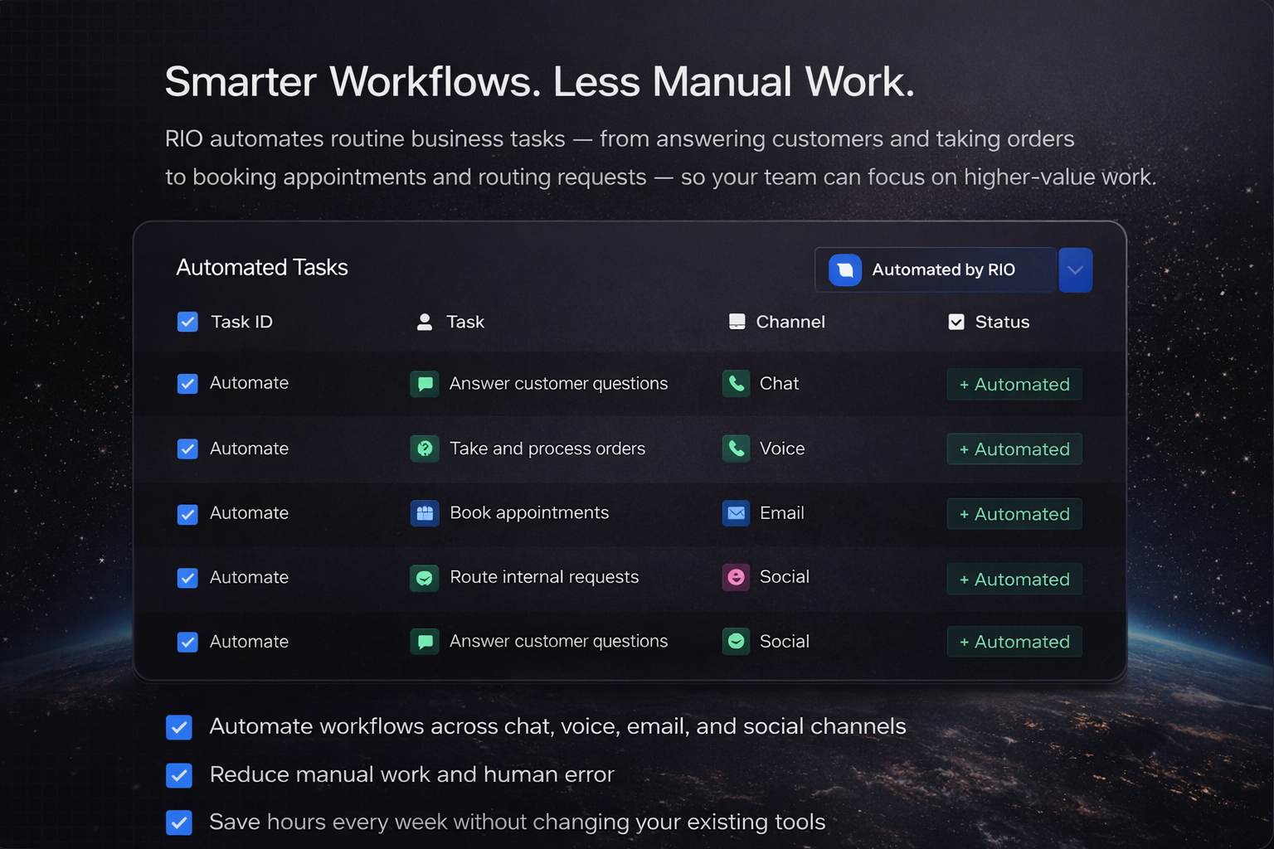Image resolution: width=1274 pixels, height=849 pixels.
Task: Click the RIO logo icon in selector
Action: (844, 270)
